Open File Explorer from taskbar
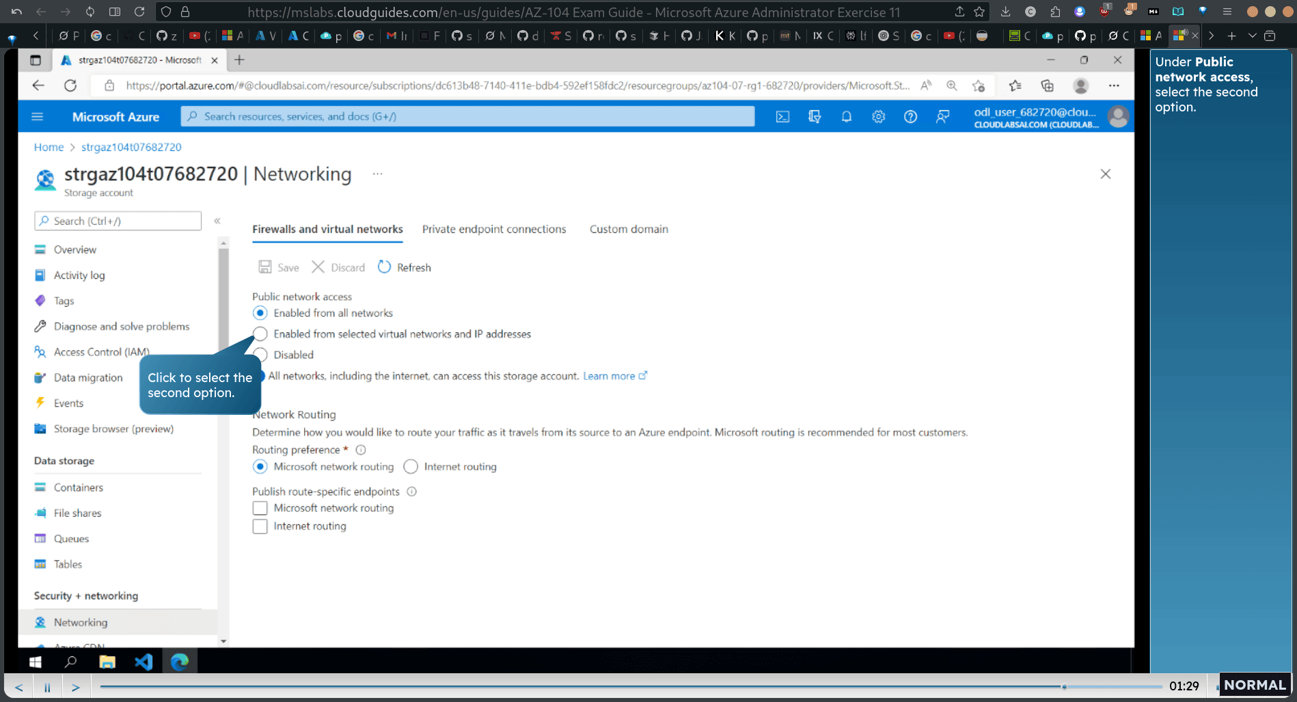 (x=107, y=662)
